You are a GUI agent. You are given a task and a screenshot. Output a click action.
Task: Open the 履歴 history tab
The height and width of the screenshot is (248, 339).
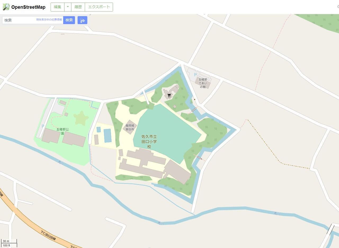[78, 7]
